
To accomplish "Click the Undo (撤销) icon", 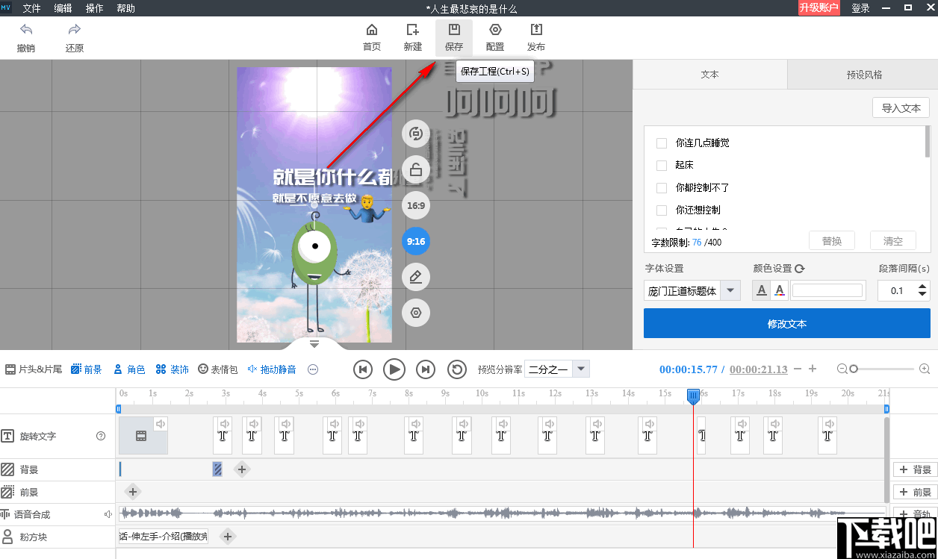I will point(28,30).
